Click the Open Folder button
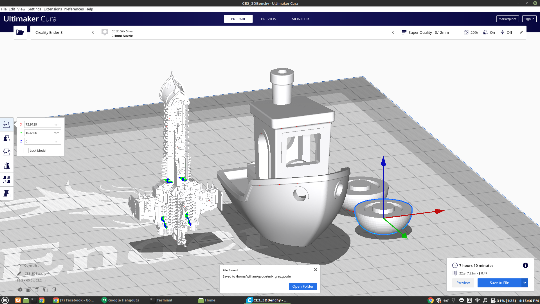Image resolution: width=540 pixels, height=304 pixels. tap(303, 286)
